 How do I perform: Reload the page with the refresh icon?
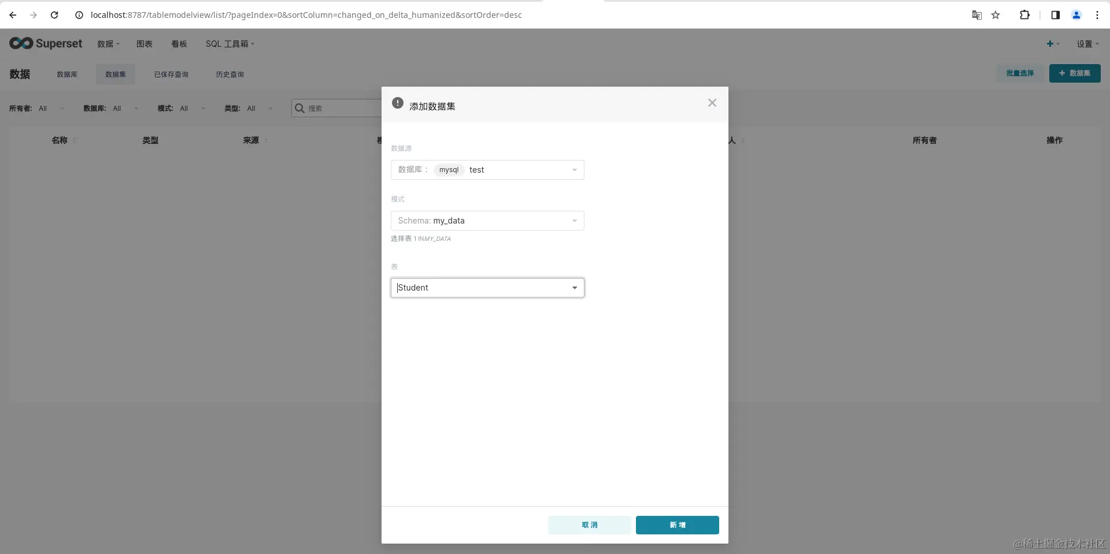coord(54,15)
